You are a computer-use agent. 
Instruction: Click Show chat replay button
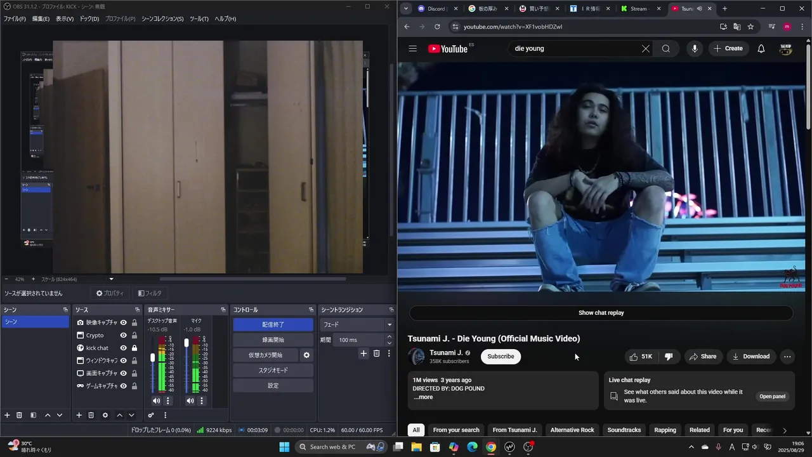[601, 312]
